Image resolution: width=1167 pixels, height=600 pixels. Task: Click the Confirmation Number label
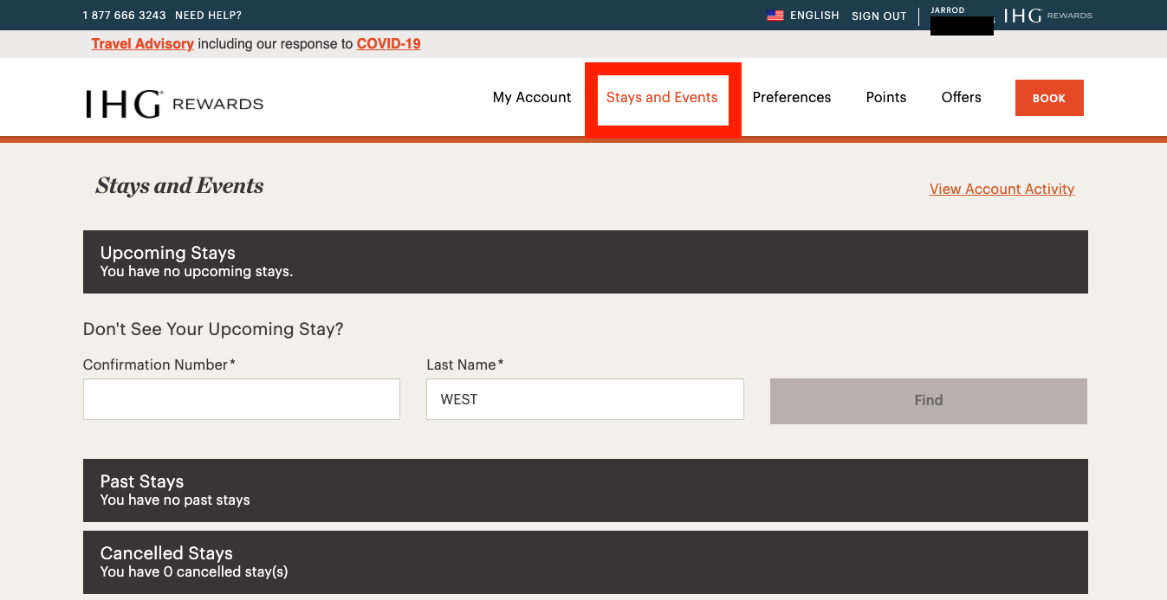click(159, 365)
